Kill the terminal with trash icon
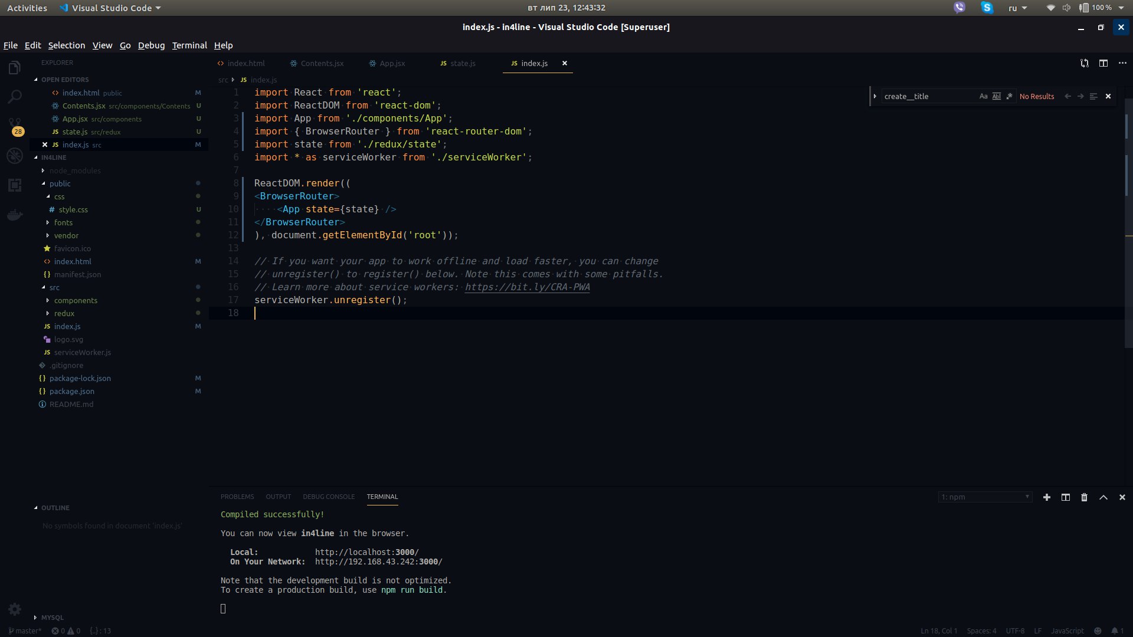1133x637 pixels. tap(1084, 497)
